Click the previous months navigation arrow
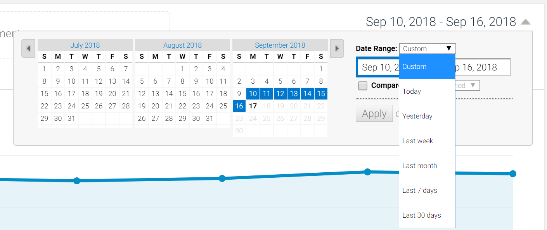 tap(28, 48)
